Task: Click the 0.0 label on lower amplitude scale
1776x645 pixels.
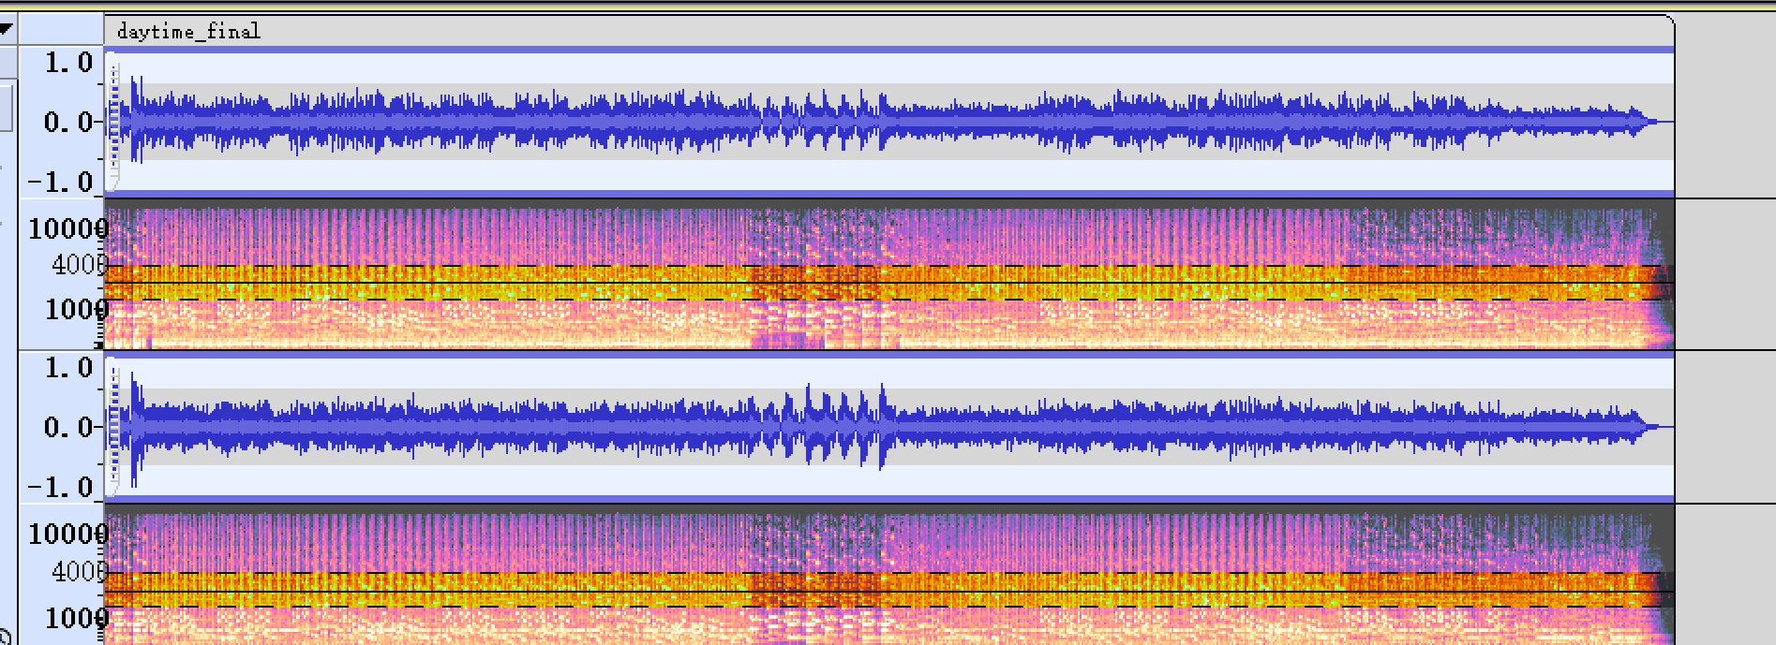Action: [x=69, y=427]
